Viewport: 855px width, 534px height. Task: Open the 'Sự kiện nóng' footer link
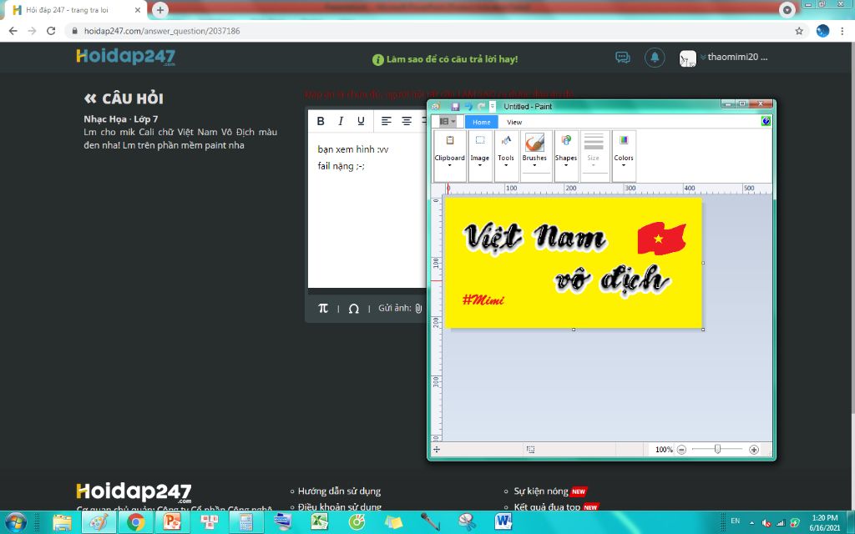pos(541,491)
